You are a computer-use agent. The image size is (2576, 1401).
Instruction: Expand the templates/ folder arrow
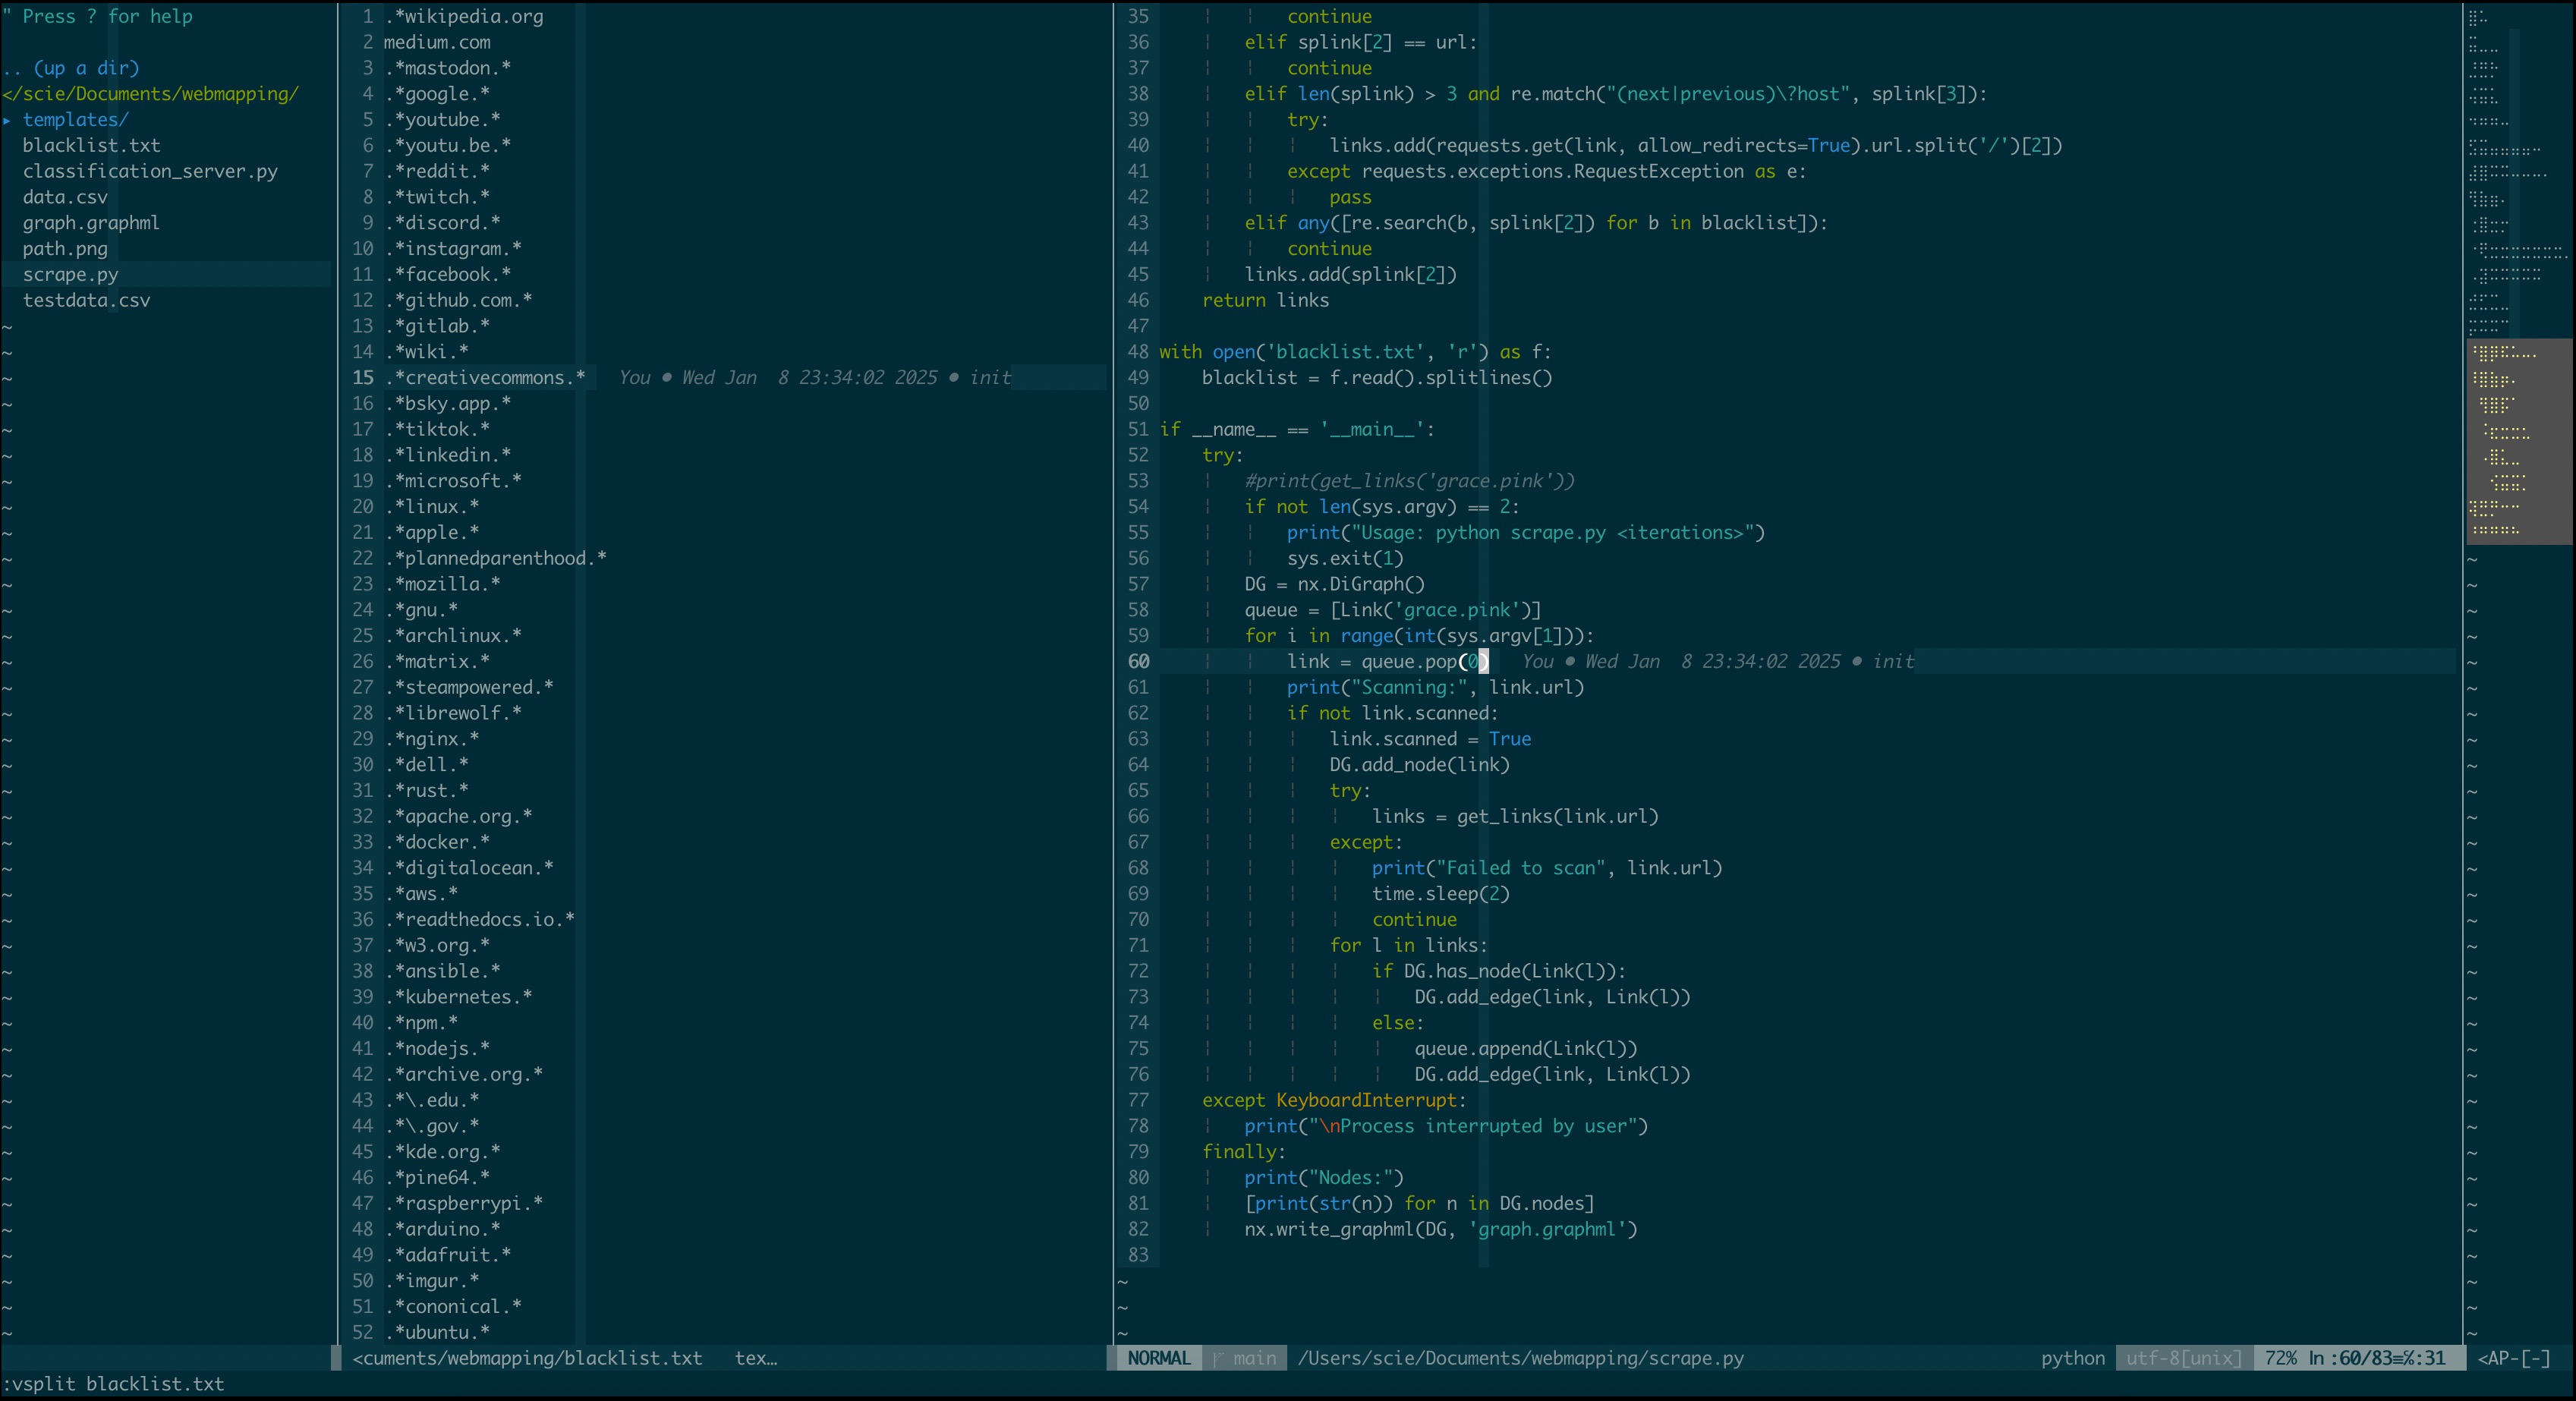tap(8, 120)
